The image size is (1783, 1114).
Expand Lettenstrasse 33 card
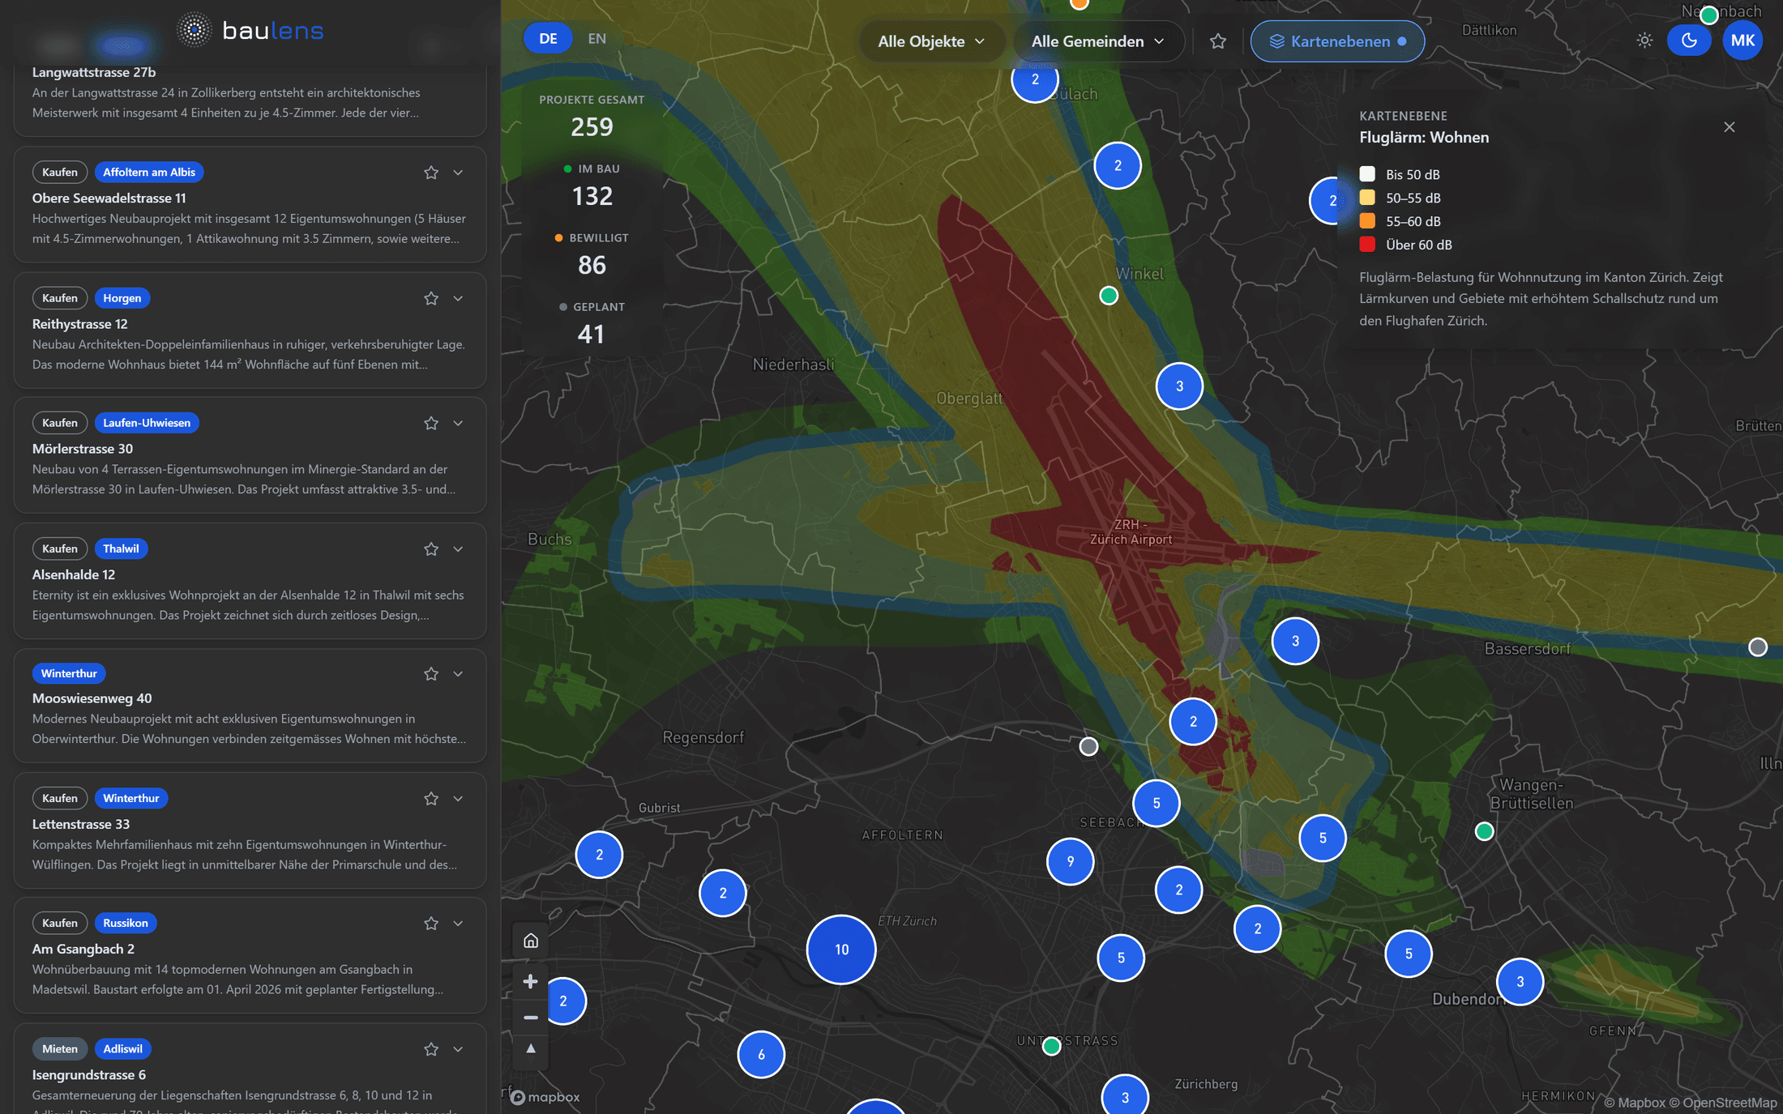[x=459, y=798]
